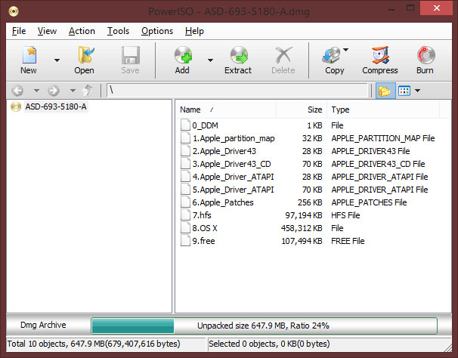Click the 458,312 KB size cell
Image resolution: width=458 pixels, height=358 pixels.
pyautogui.click(x=302, y=228)
